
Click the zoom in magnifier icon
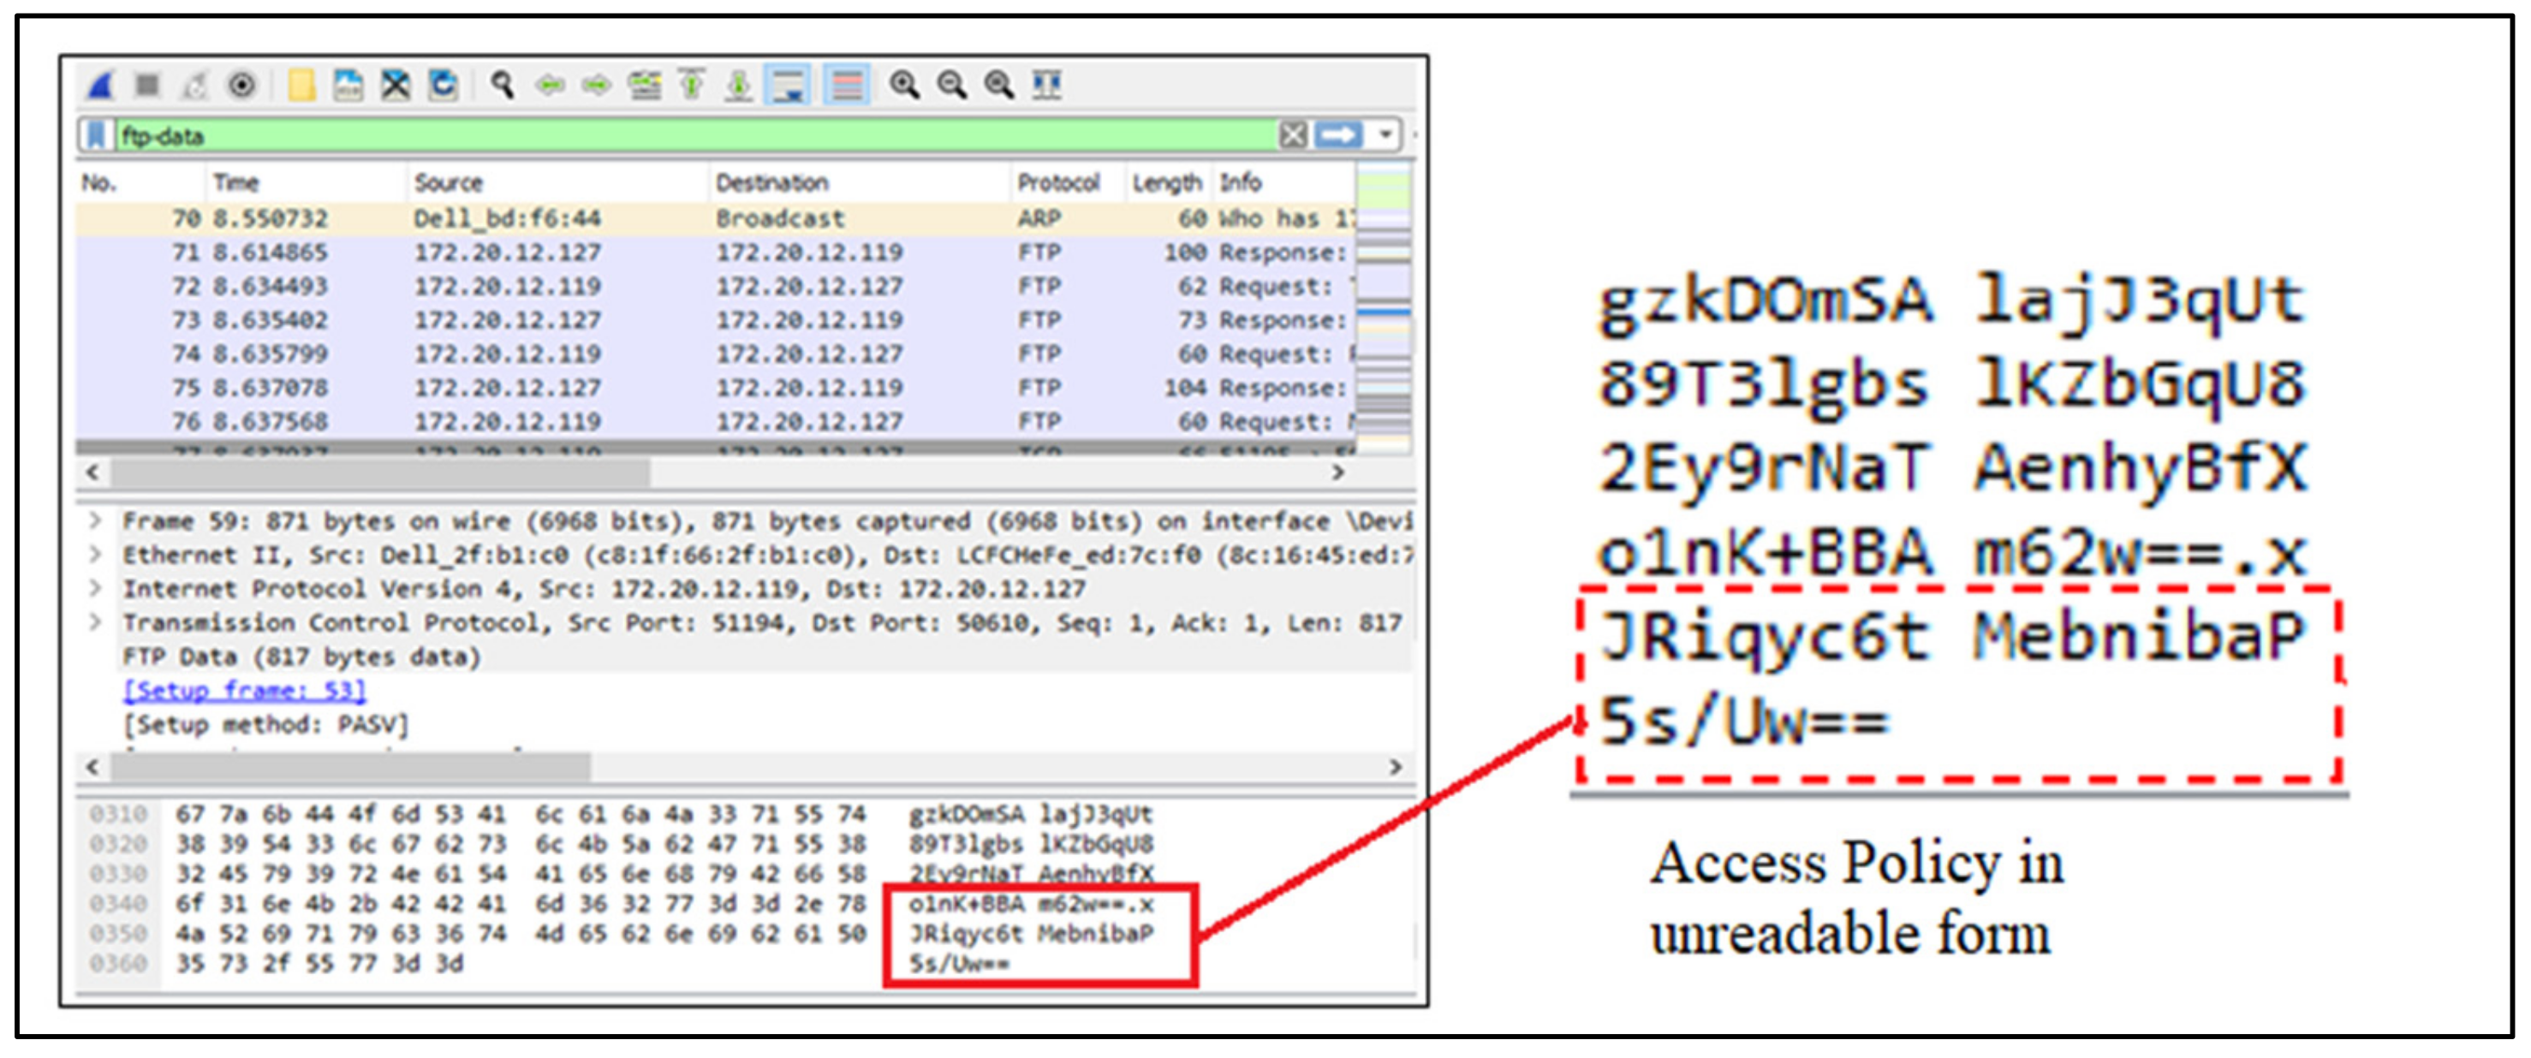click(x=904, y=86)
